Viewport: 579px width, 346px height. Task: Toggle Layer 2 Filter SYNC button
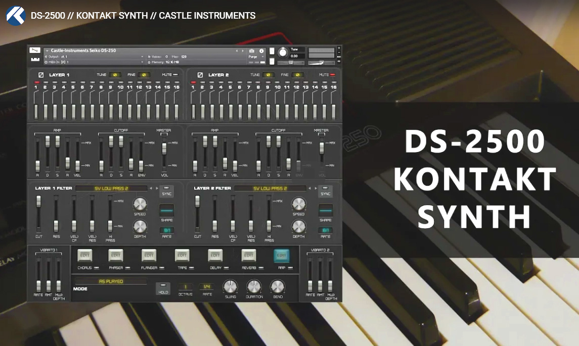click(x=325, y=191)
